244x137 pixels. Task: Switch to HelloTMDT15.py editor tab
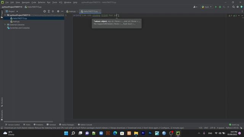click(90, 11)
